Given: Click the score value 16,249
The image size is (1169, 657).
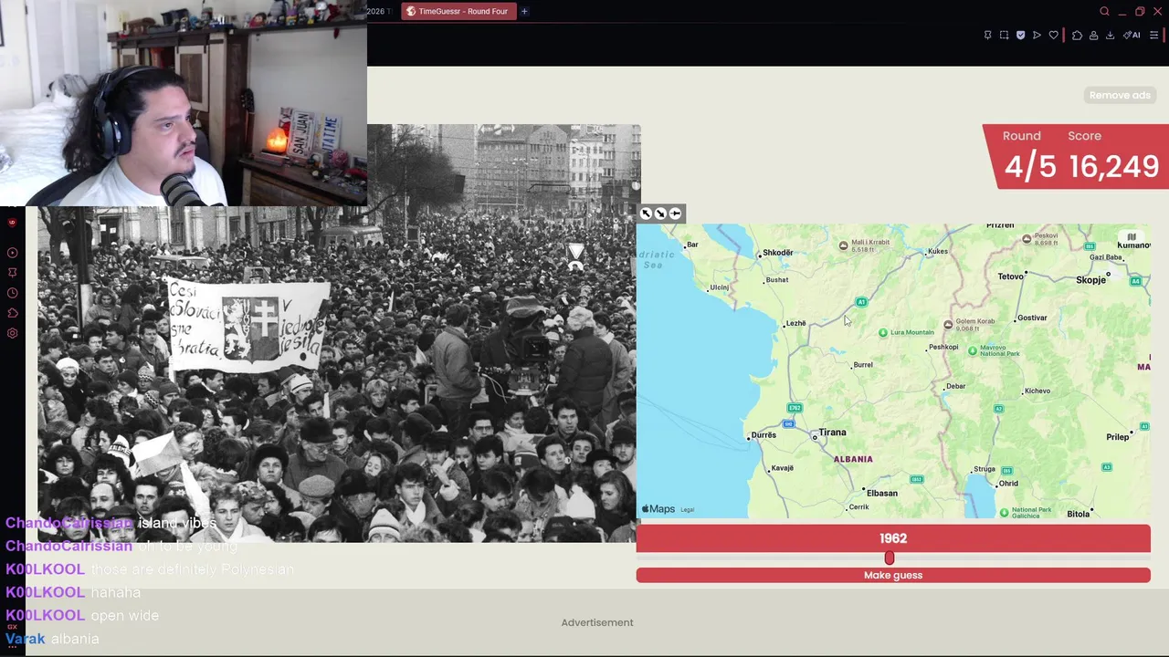Looking at the screenshot, I should point(1113,167).
